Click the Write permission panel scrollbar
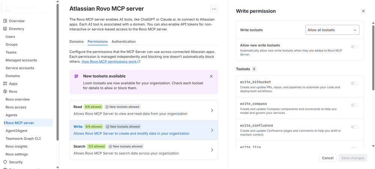Screen dimensions: 375x169 (373, 57)
